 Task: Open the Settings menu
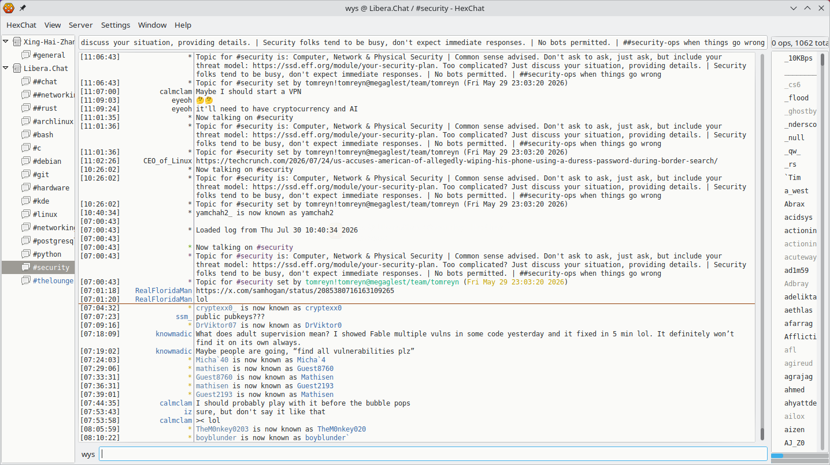click(x=116, y=25)
